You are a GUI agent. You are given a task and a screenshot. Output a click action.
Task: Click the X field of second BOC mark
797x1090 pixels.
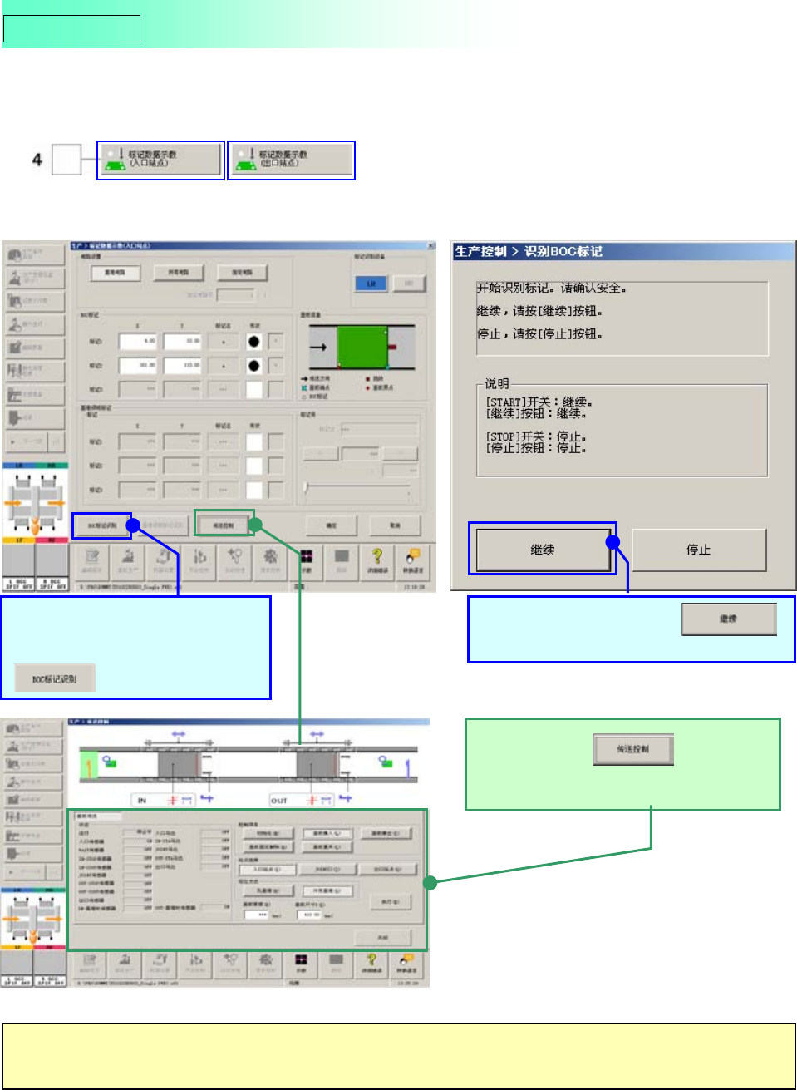pyautogui.click(x=138, y=366)
